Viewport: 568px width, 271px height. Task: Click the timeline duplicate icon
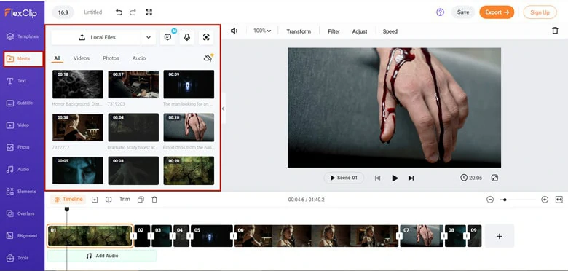coord(141,200)
